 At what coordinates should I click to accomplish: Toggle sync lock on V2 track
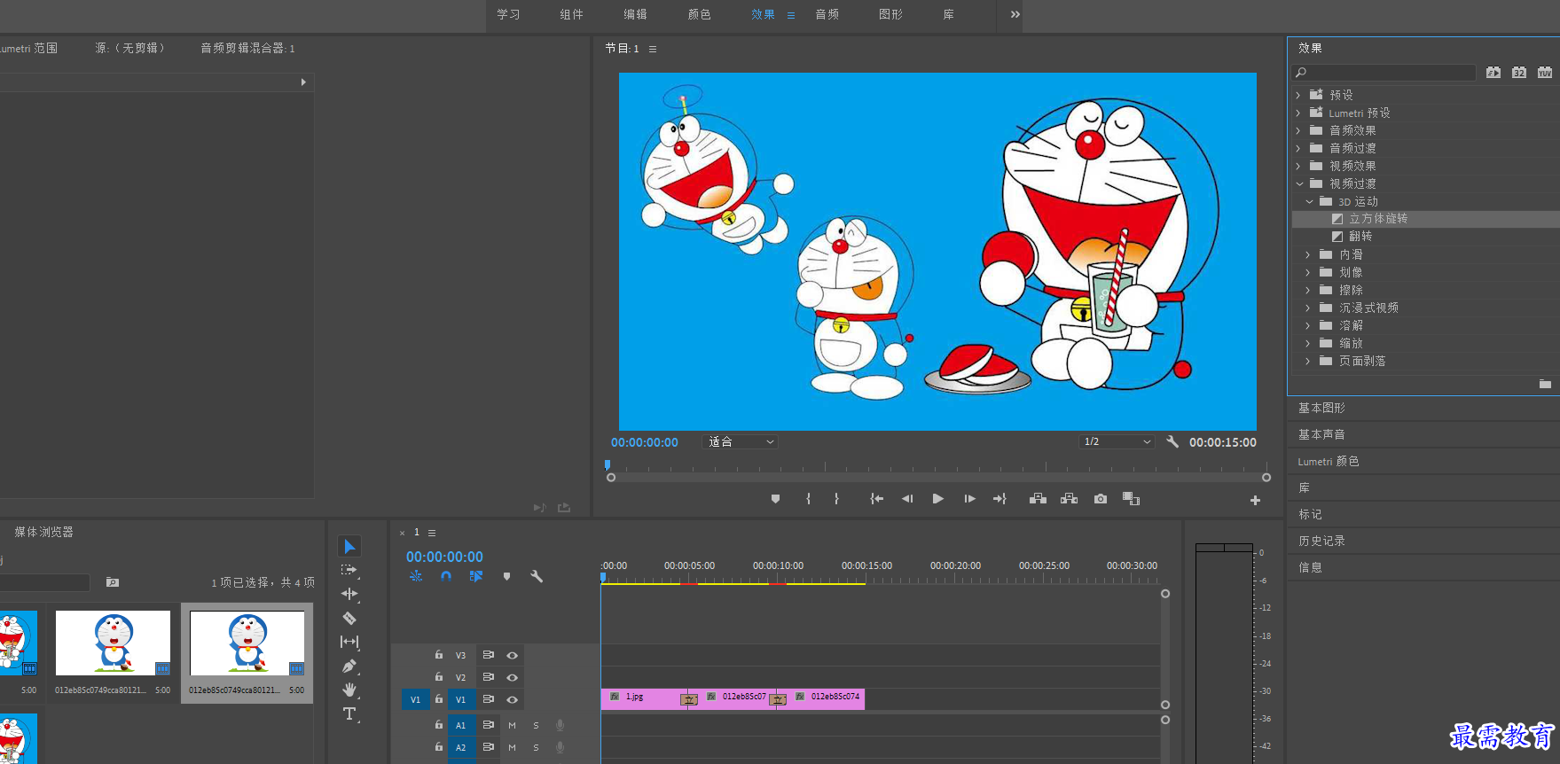click(488, 677)
